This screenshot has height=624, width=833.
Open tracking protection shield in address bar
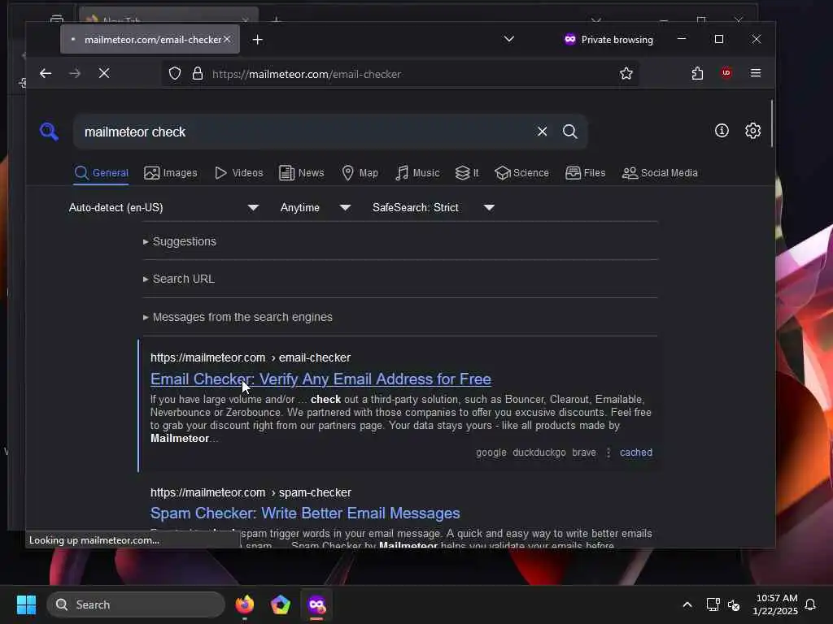(175, 73)
